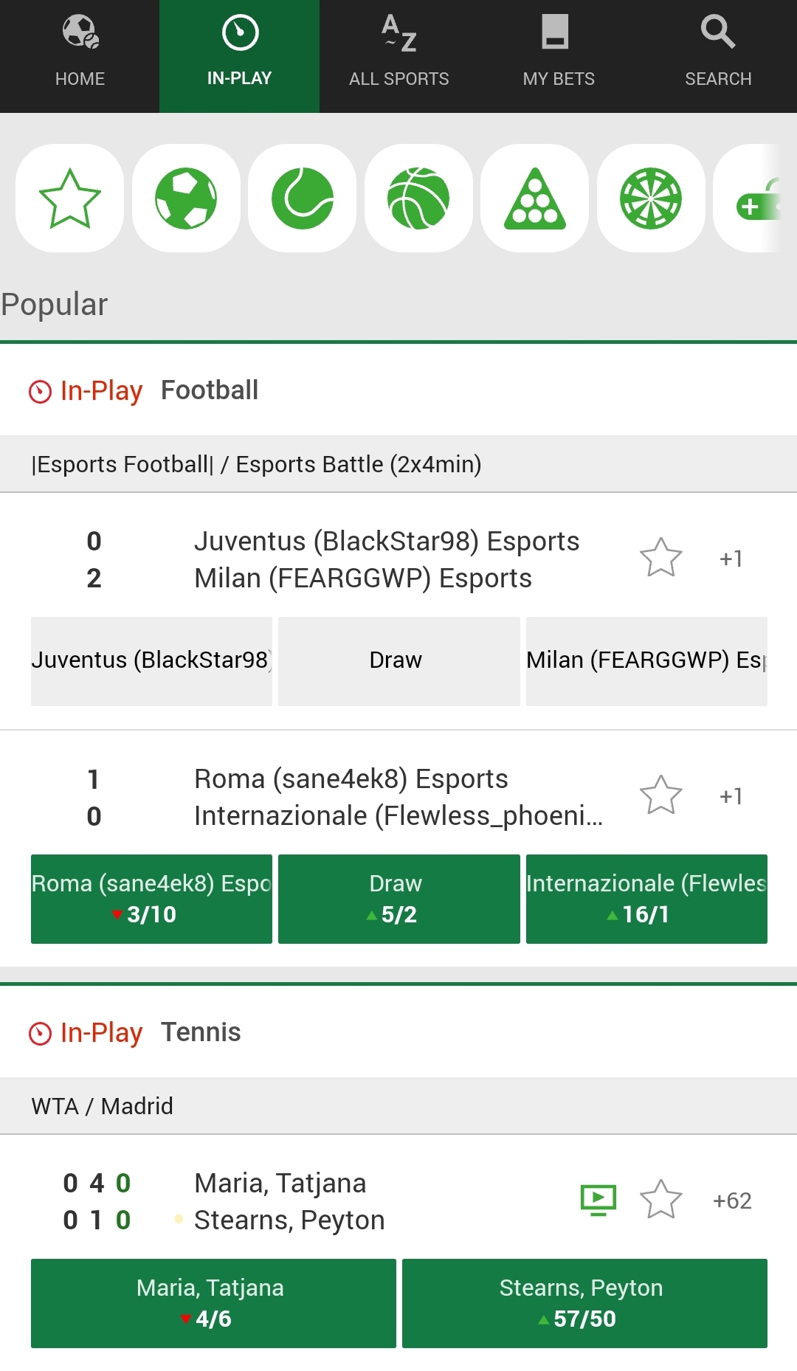This screenshot has width=797, height=1371.
Task: Open the Favorites sports filter star icon
Action: click(69, 198)
